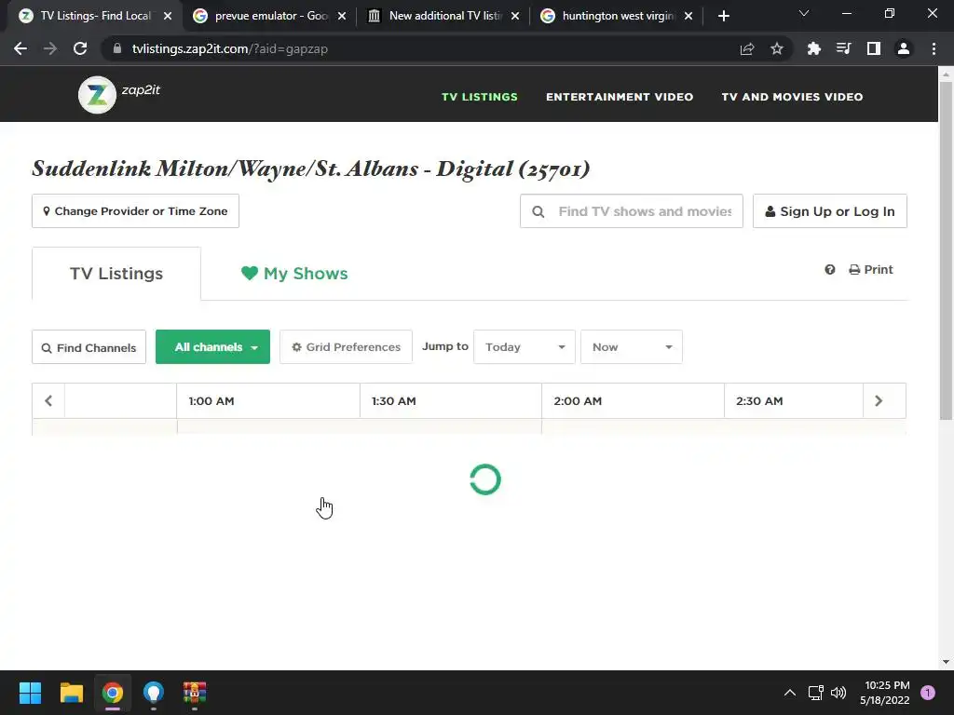Open File Explorer from taskbar
The height and width of the screenshot is (715, 954).
click(71, 693)
